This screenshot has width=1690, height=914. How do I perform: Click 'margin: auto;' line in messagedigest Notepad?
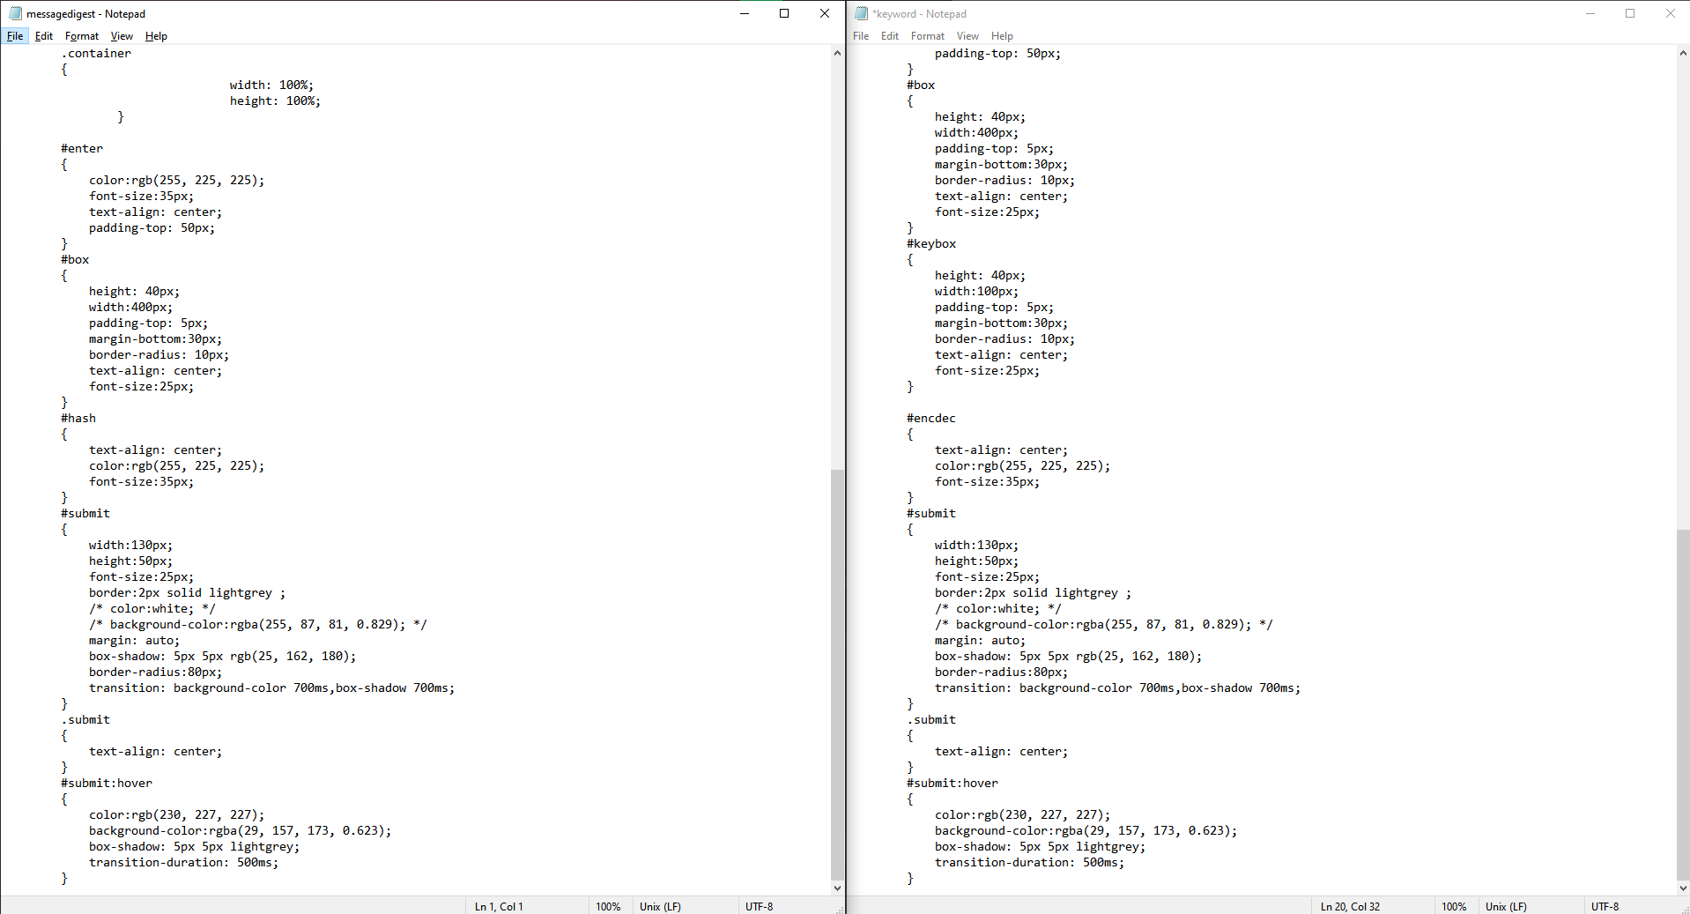tap(134, 641)
